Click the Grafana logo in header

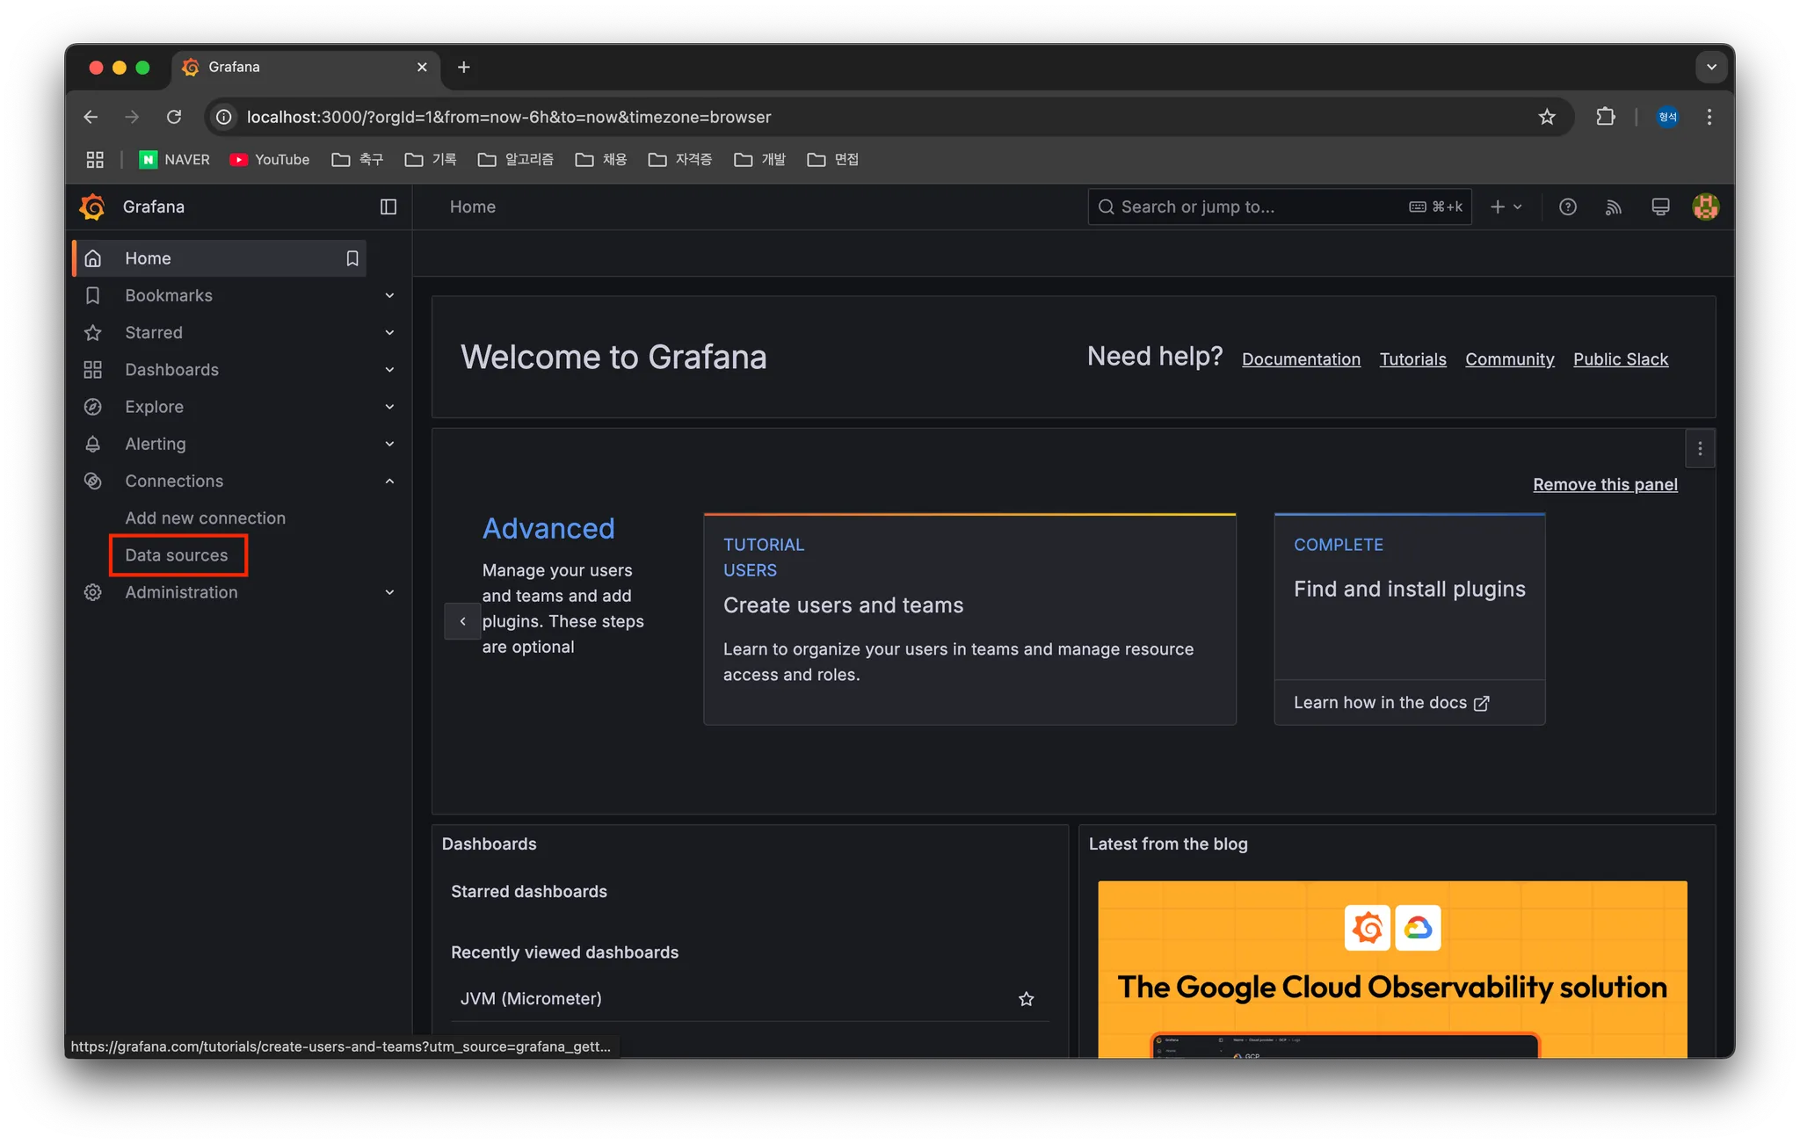(92, 206)
